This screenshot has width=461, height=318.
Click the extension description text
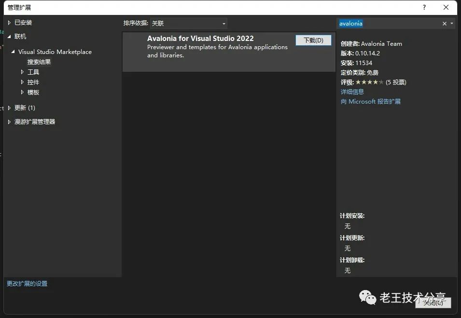[218, 51]
